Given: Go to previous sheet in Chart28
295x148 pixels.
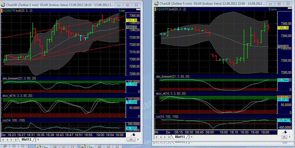Looking at the screenshot, I should click(161, 137).
